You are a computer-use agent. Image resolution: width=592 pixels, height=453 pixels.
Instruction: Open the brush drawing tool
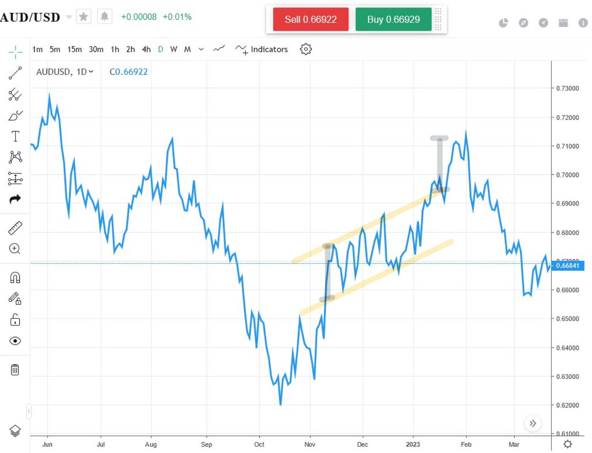pos(15,116)
